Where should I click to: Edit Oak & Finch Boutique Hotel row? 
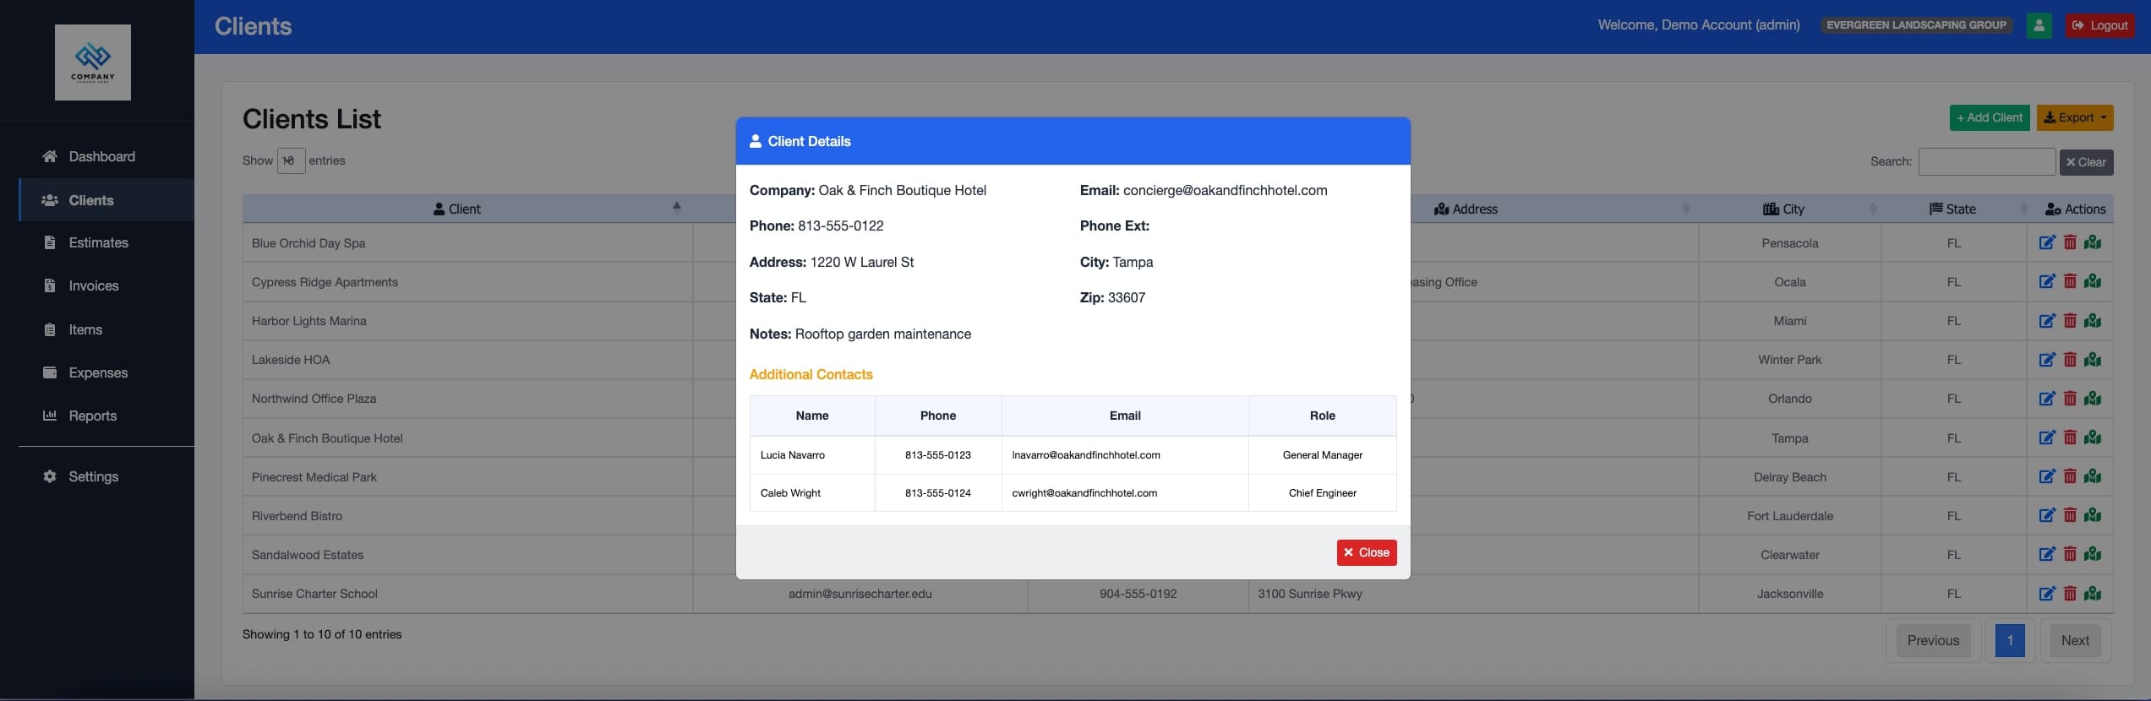[2047, 437]
